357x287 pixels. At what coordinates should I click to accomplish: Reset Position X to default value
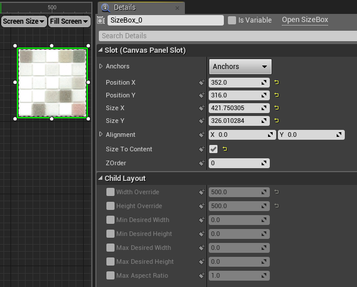276,82
